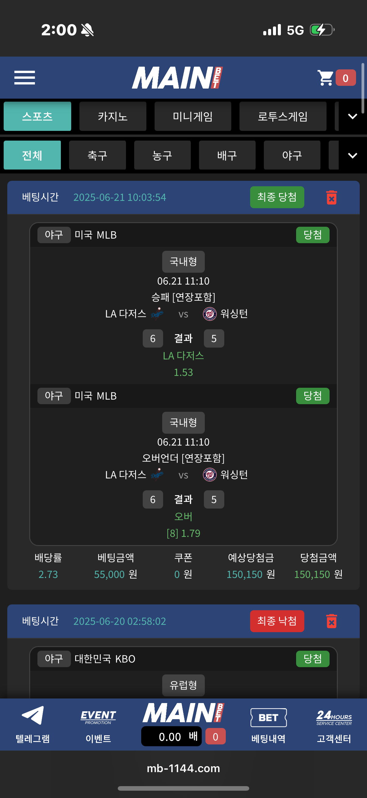This screenshot has width=367, height=798.
Task: Delete the 2025-06-20 bet record
Action: coord(331,621)
